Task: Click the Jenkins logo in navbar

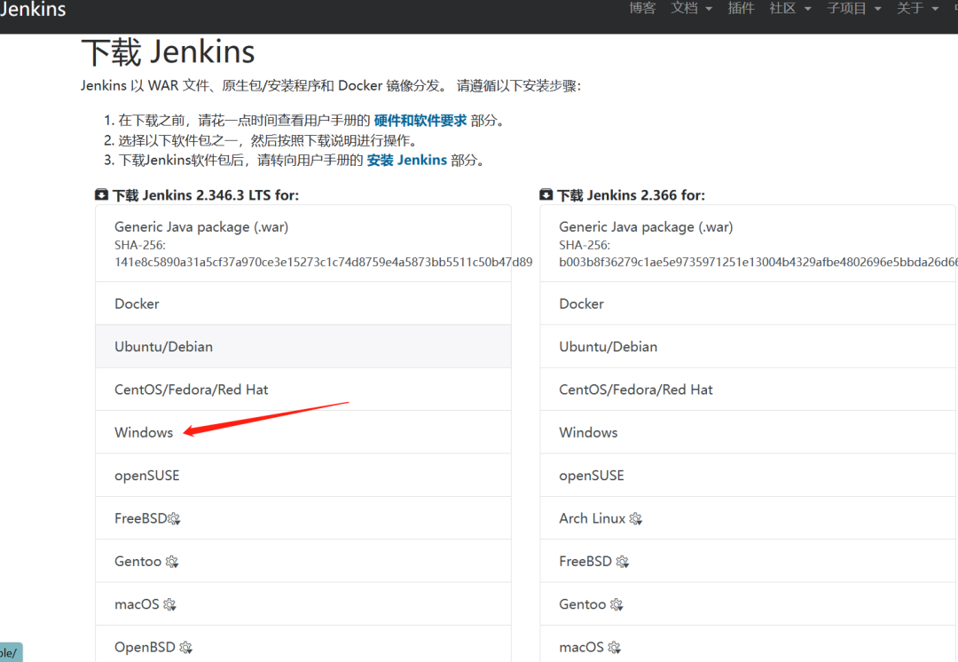Action: [x=33, y=9]
